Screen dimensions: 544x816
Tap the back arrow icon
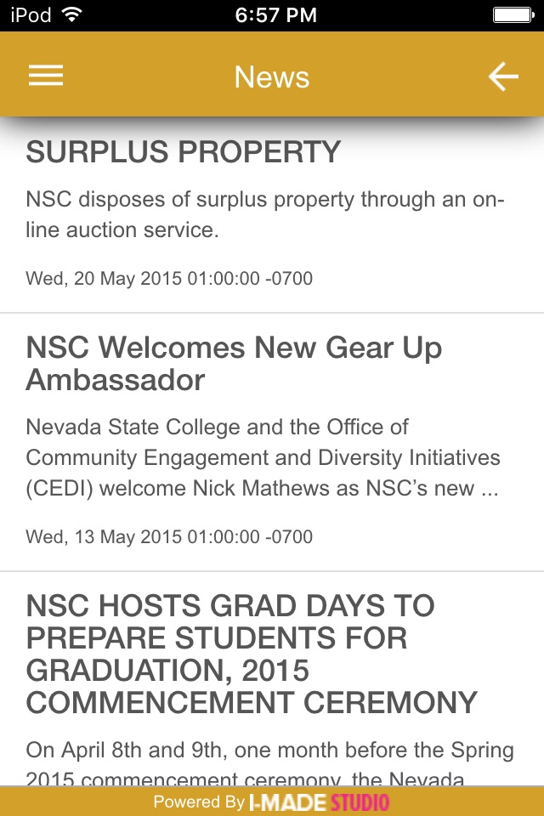[x=502, y=76]
